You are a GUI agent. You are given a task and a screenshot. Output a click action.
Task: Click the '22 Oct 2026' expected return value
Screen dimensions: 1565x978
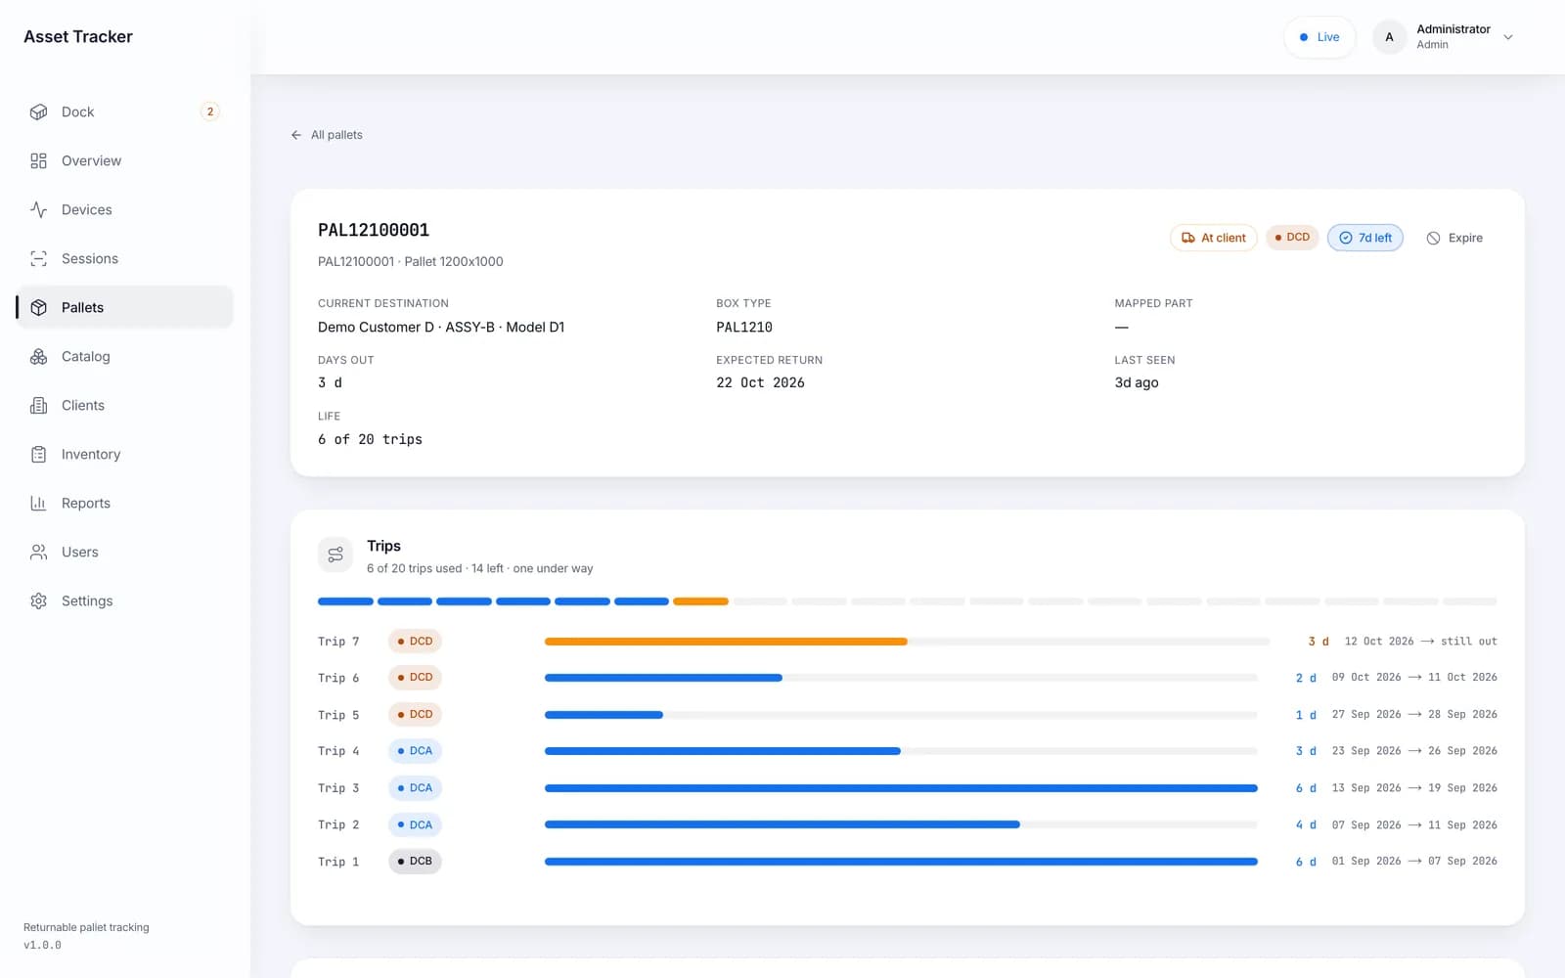click(760, 382)
